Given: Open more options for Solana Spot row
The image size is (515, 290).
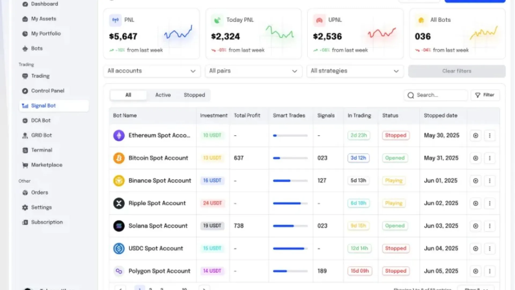Looking at the screenshot, I should 490,226.
